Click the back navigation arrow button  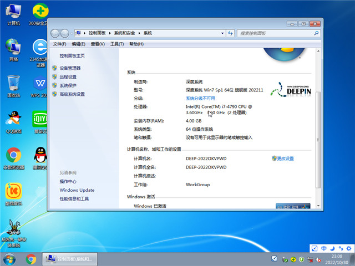point(55,33)
